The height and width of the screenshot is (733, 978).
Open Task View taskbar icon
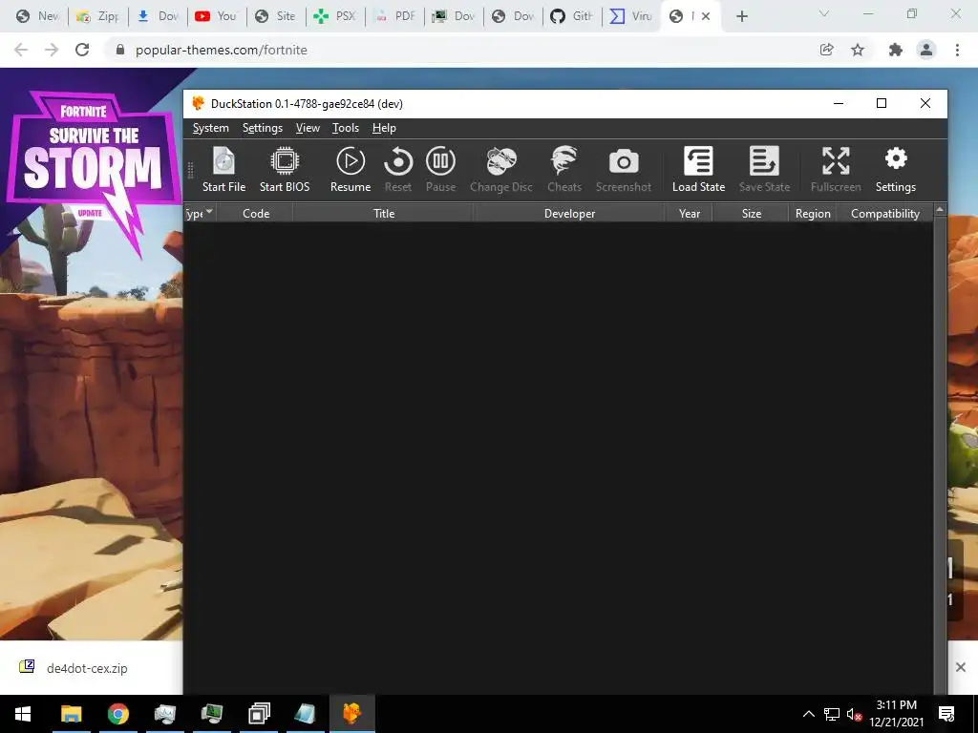(x=259, y=714)
